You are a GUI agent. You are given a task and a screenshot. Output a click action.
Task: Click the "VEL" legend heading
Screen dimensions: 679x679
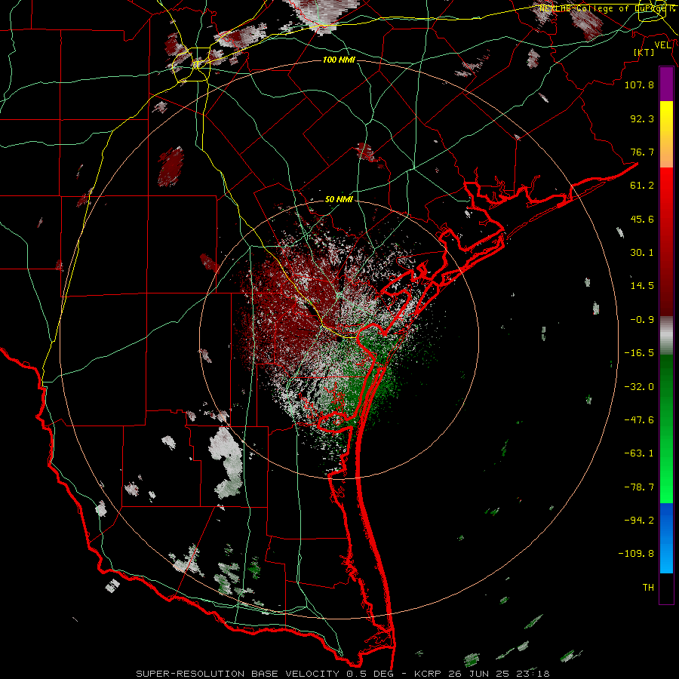click(662, 45)
